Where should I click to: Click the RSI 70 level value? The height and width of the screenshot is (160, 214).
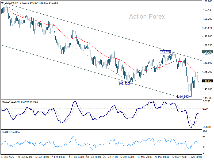click(204, 137)
